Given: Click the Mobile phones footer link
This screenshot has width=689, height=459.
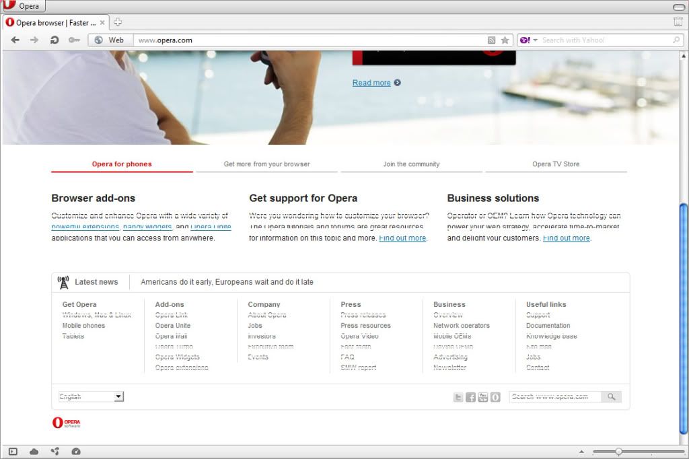Looking at the screenshot, I should pyautogui.click(x=83, y=326).
